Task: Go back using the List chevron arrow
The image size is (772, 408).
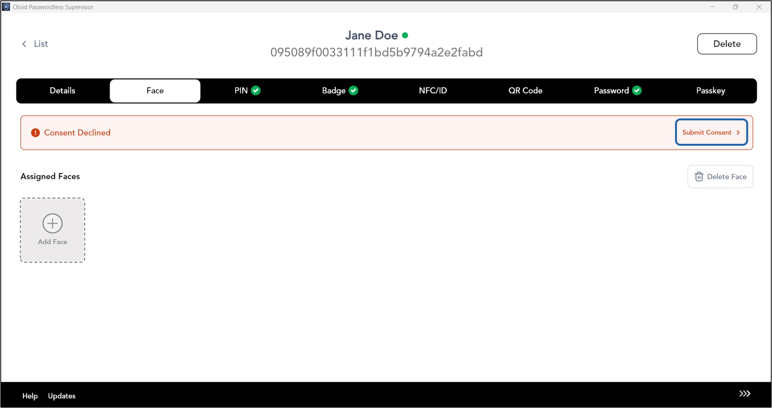Action: [24, 44]
